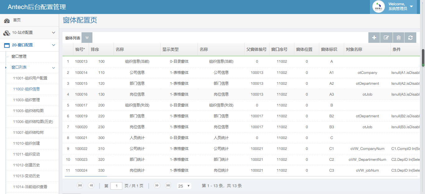Screen dimensions: 425x194
Task: Select the row numbered 100016 岗位信息
Action: click(x=137, y=94)
